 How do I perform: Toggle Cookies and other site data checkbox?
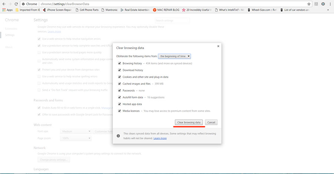119,77
